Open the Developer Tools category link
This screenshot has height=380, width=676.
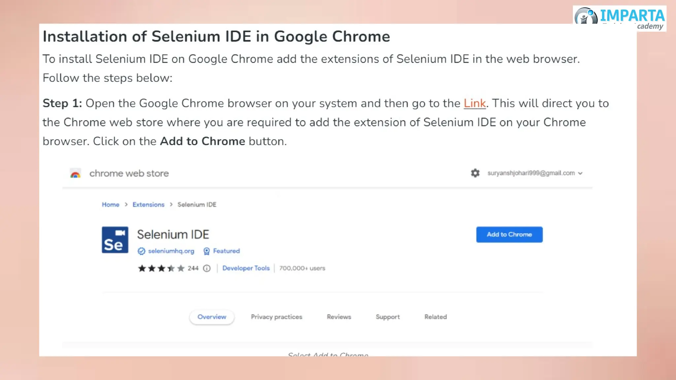tap(246, 269)
